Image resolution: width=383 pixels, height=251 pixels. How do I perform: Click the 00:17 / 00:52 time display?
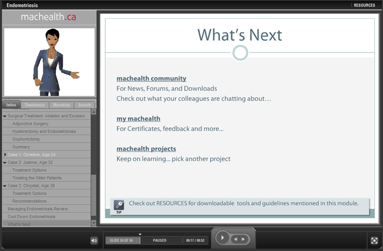click(195, 240)
